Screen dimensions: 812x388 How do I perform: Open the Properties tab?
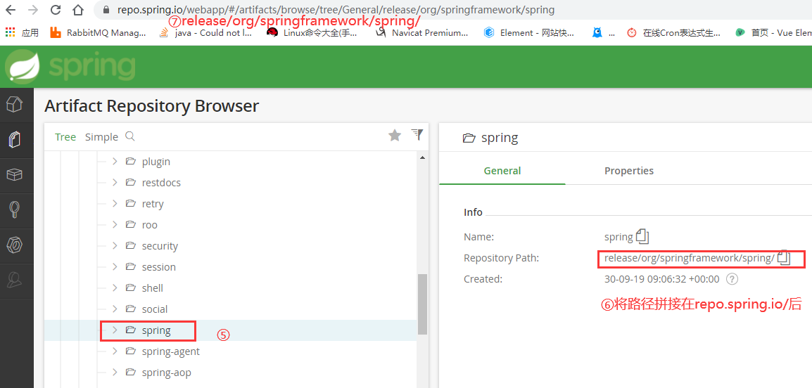pyautogui.click(x=628, y=171)
